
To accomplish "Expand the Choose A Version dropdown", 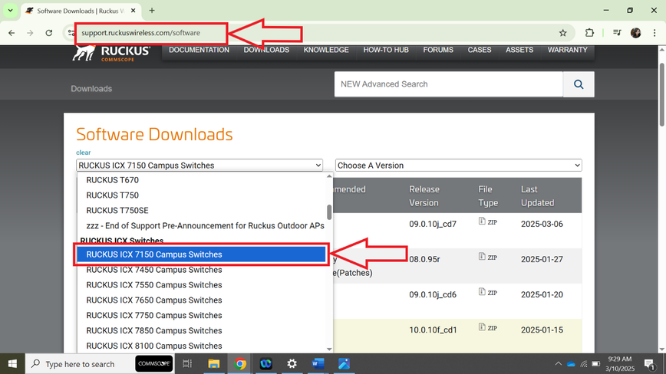I will point(458,166).
